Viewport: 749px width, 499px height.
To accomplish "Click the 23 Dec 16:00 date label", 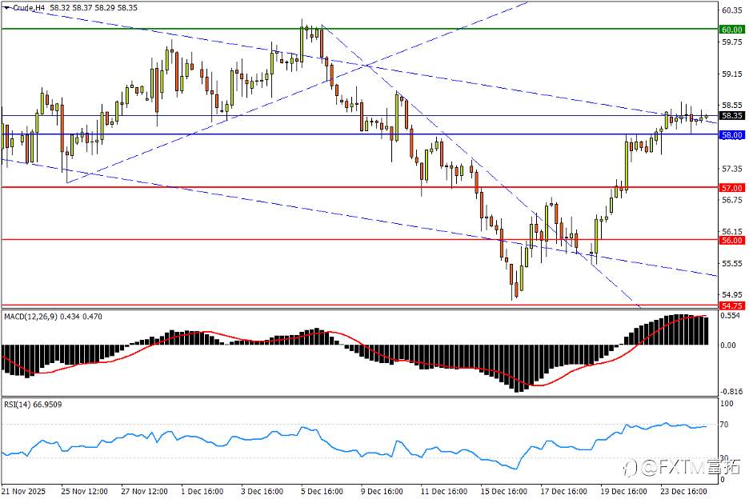I will tap(683, 491).
